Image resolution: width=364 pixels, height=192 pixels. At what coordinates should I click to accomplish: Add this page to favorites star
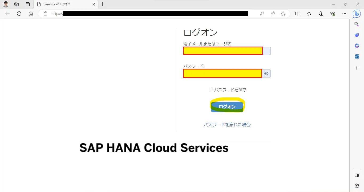(283, 14)
